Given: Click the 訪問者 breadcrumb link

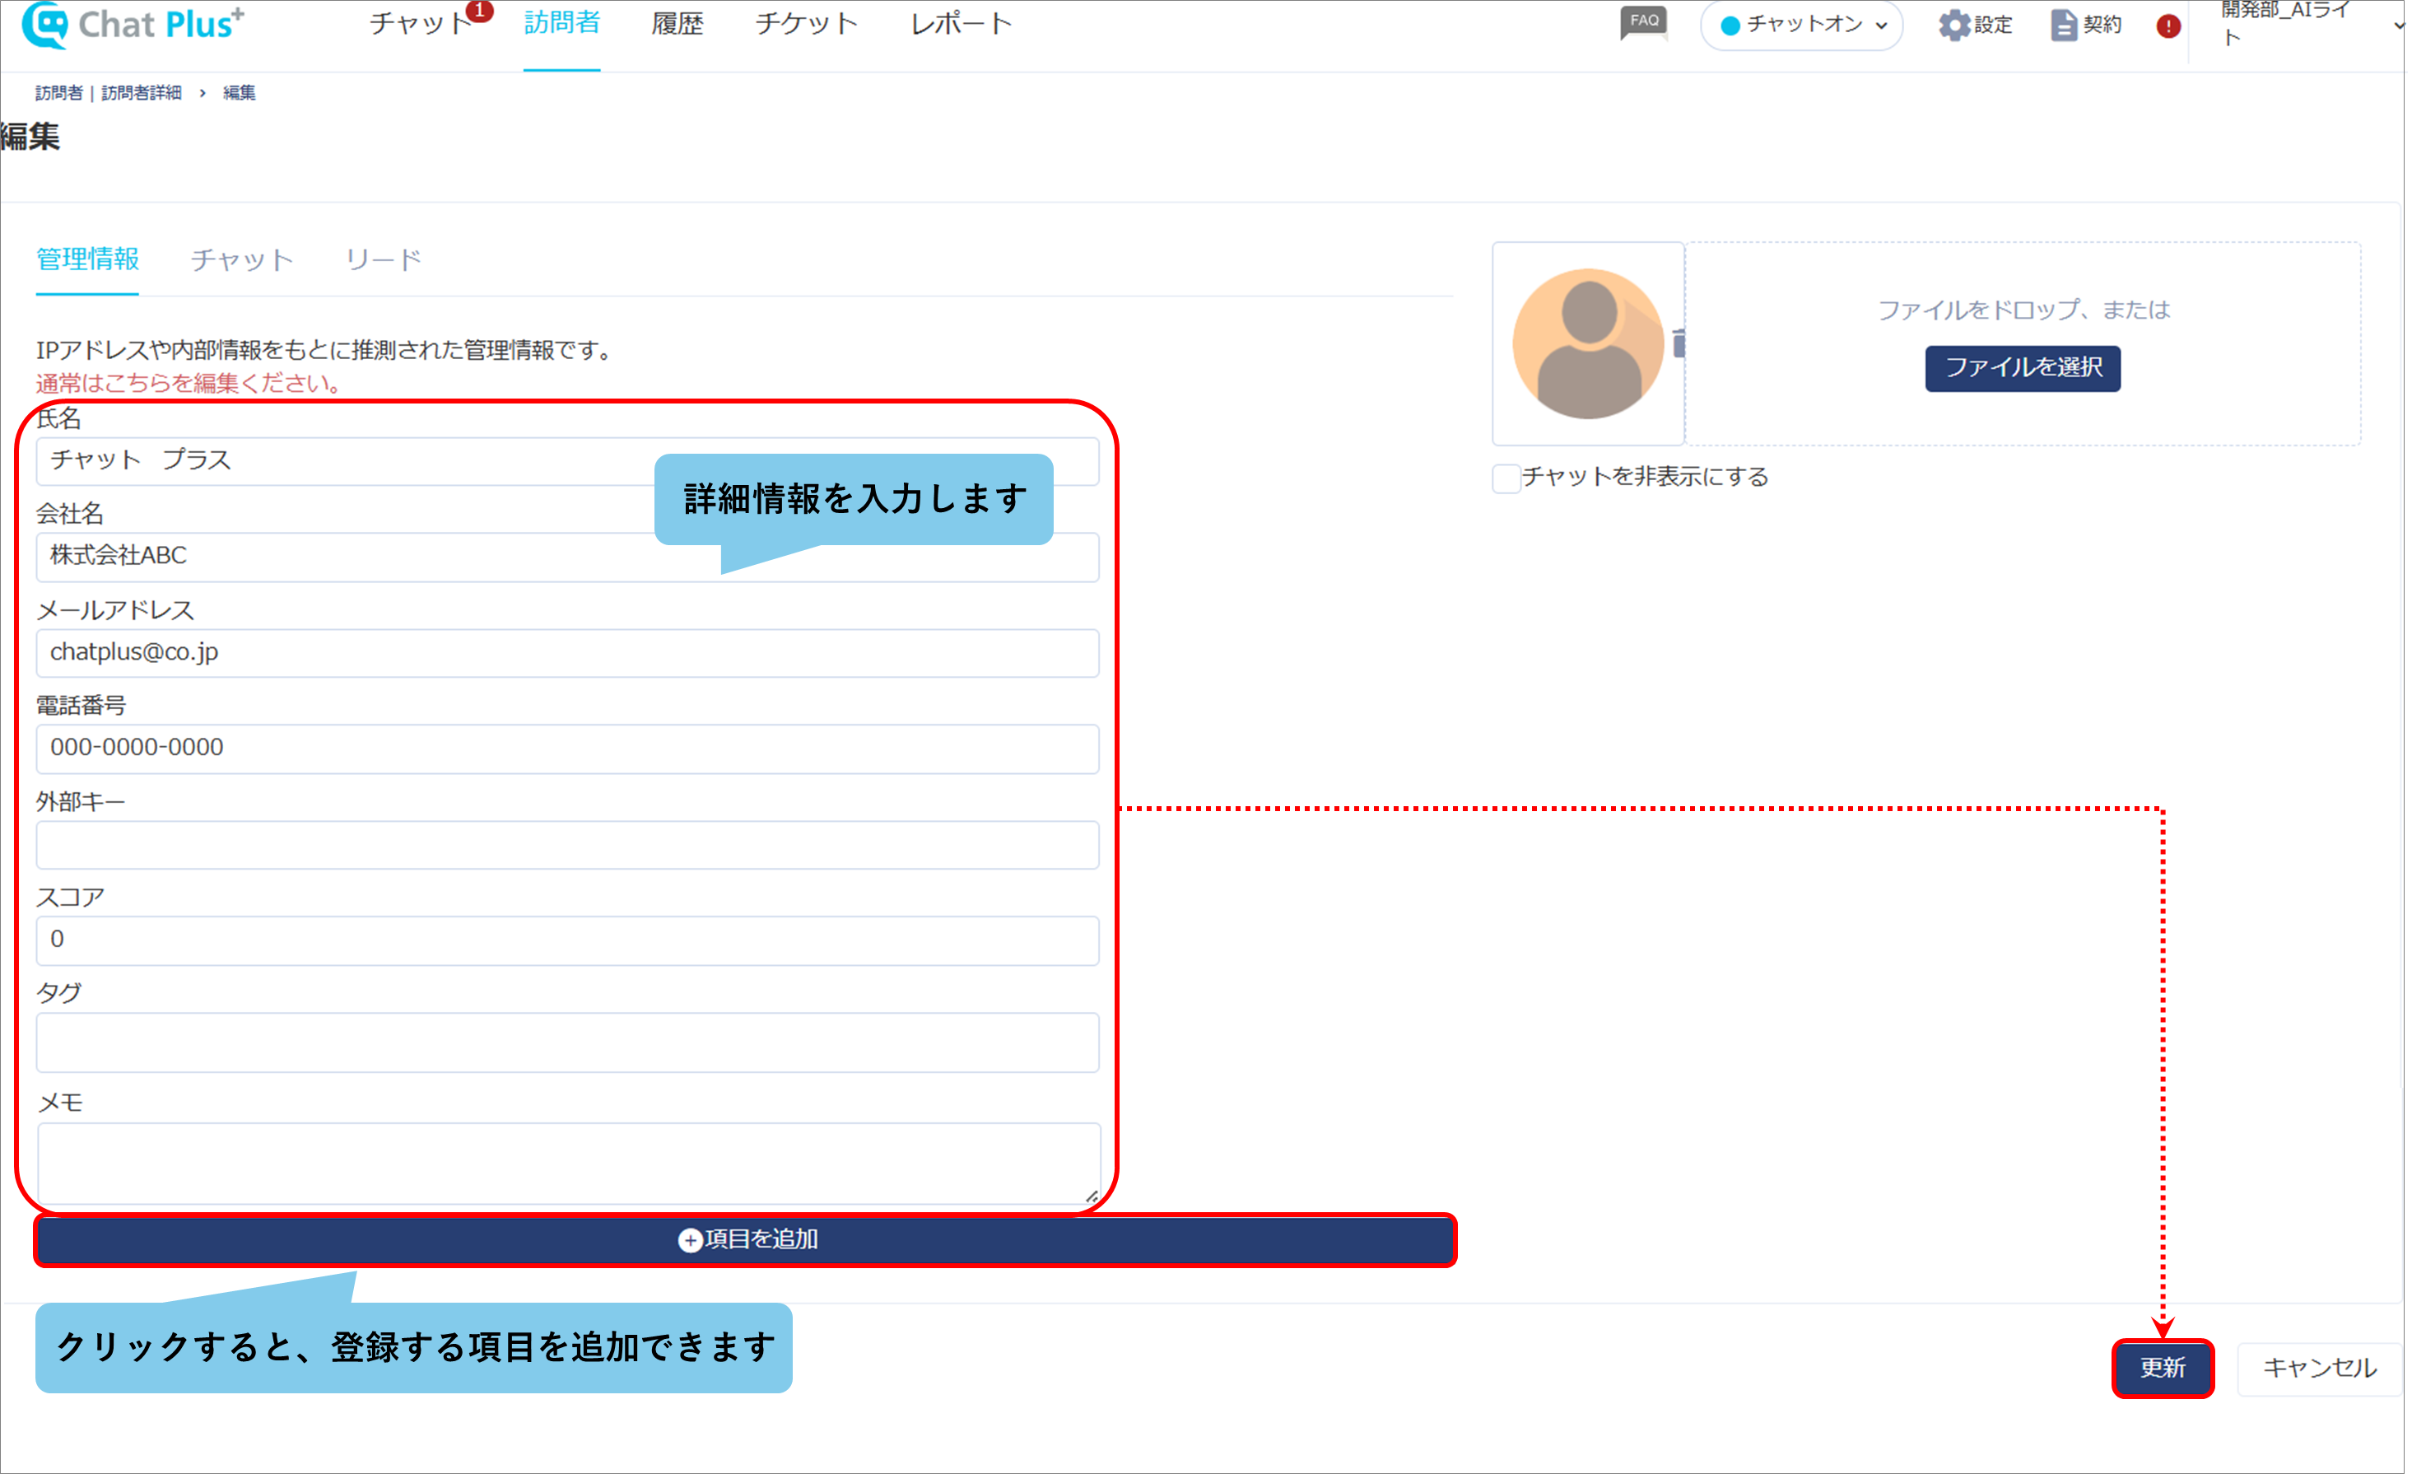Looking at the screenshot, I should coord(58,93).
